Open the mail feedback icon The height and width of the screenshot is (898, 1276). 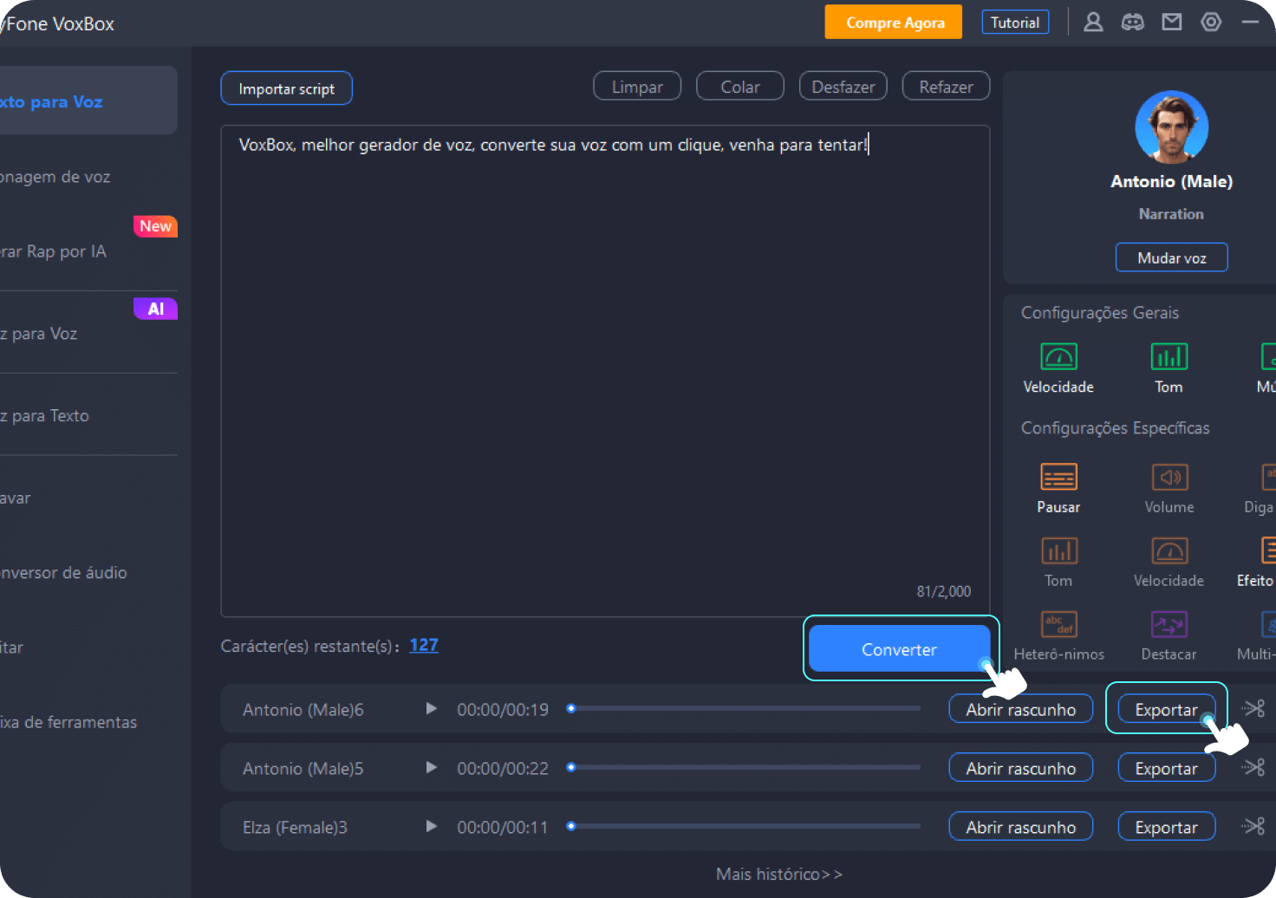tap(1172, 23)
